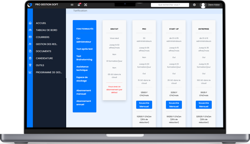250x144 pixels.
Task: Click the 21250 F CFA/mois price
Action: click(174, 94)
